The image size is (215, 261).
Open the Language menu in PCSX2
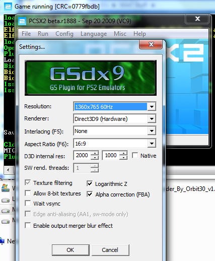[94, 34]
